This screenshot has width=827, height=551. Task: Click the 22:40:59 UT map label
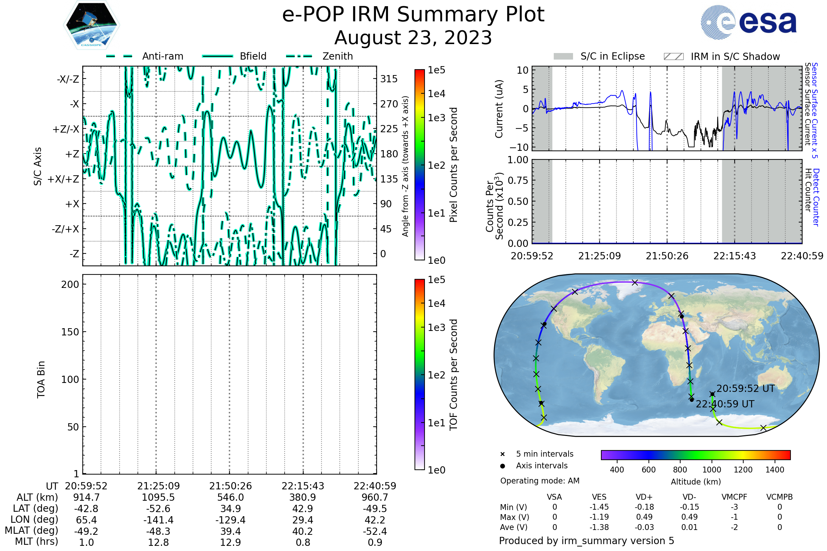(725, 404)
